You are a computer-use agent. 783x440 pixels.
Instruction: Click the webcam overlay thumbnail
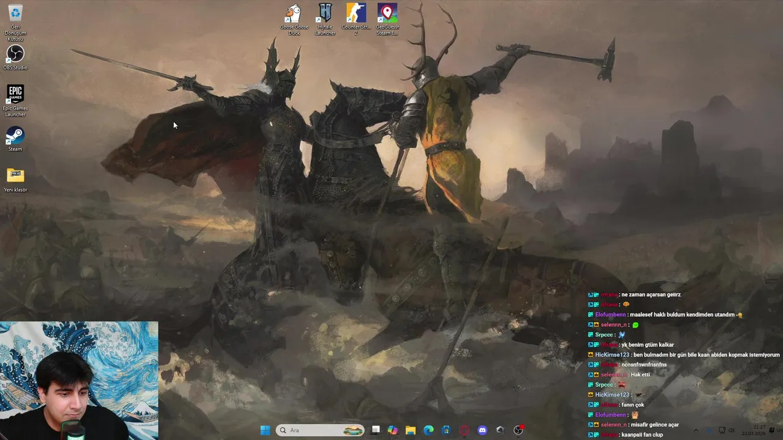[79, 381]
